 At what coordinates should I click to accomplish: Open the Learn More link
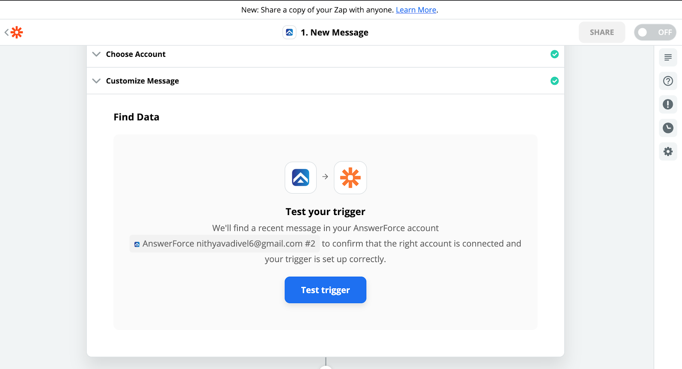tap(416, 10)
